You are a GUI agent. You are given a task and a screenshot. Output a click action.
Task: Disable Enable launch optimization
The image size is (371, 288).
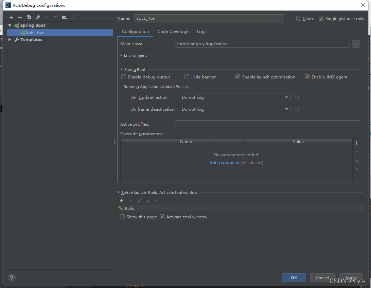point(238,77)
